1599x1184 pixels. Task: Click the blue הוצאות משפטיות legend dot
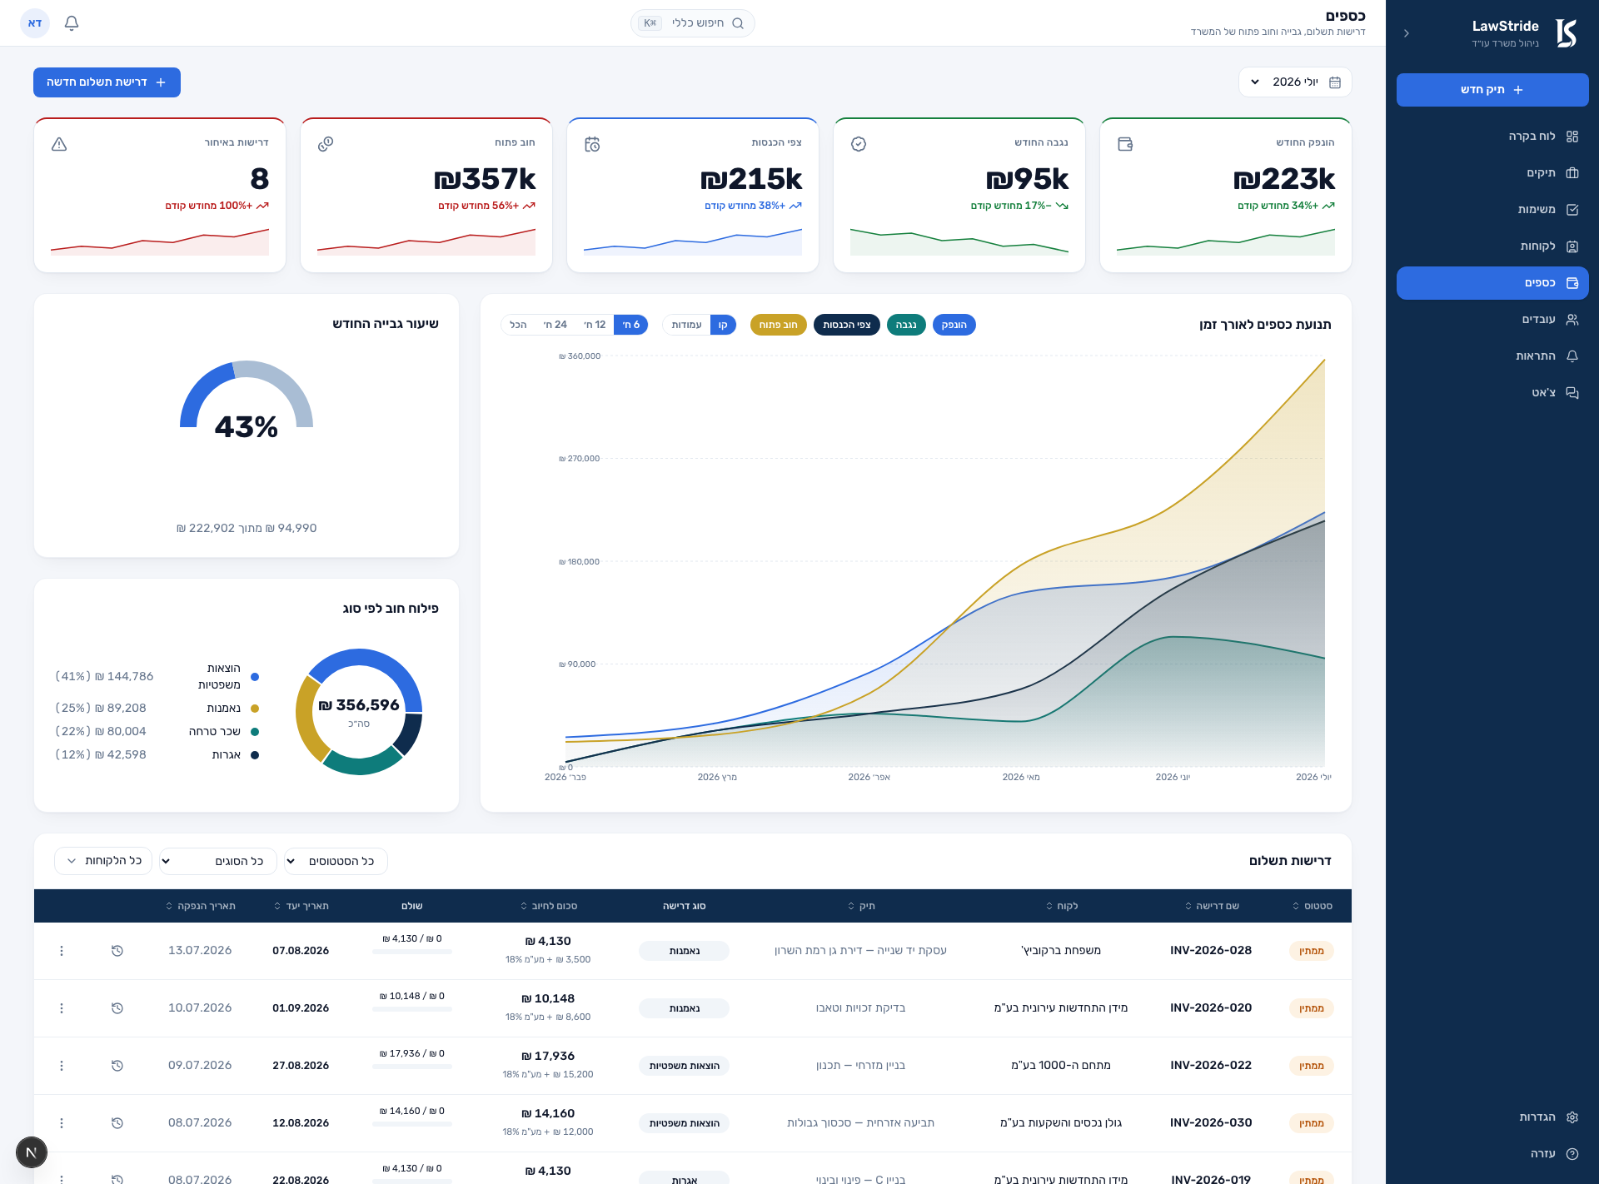(x=255, y=677)
